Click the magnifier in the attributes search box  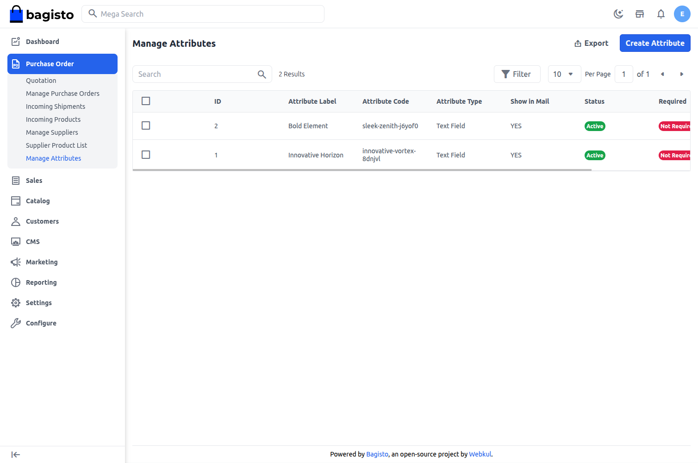pyautogui.click(x=262, y=74)
